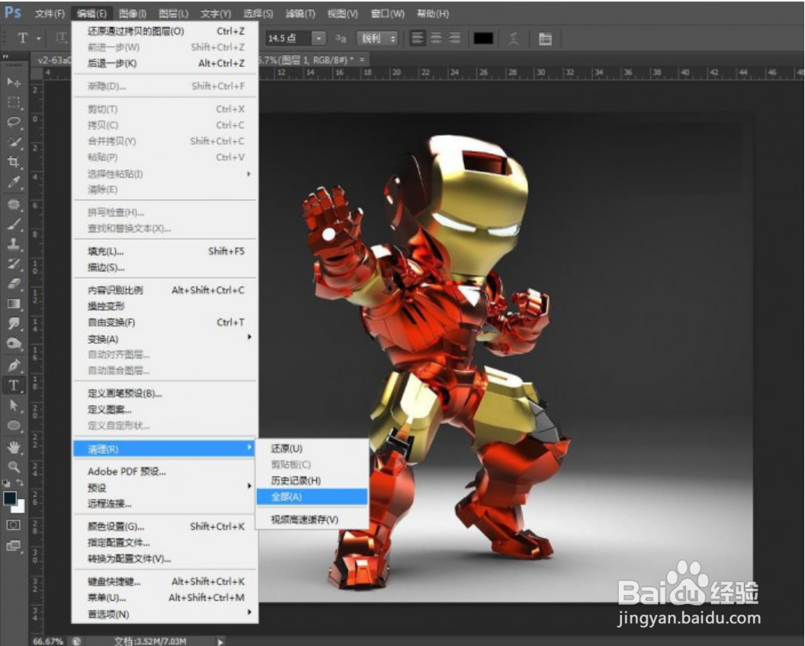
Task: Open the Type tool preset picker arrow
Action: coord(38,38)
